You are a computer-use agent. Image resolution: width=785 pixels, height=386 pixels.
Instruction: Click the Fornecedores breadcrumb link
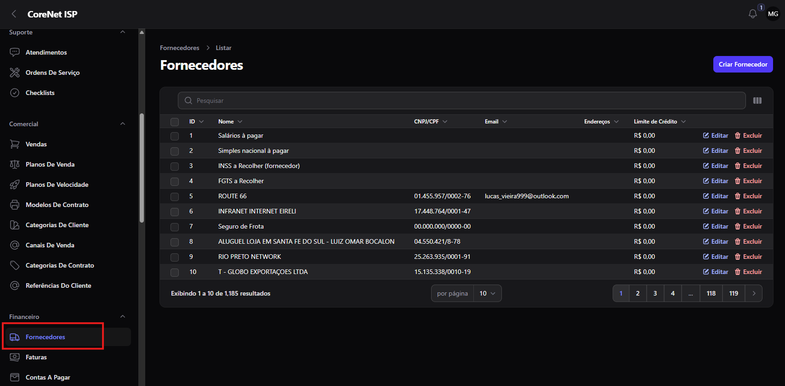pyautogui.click(x=179, y=48)
